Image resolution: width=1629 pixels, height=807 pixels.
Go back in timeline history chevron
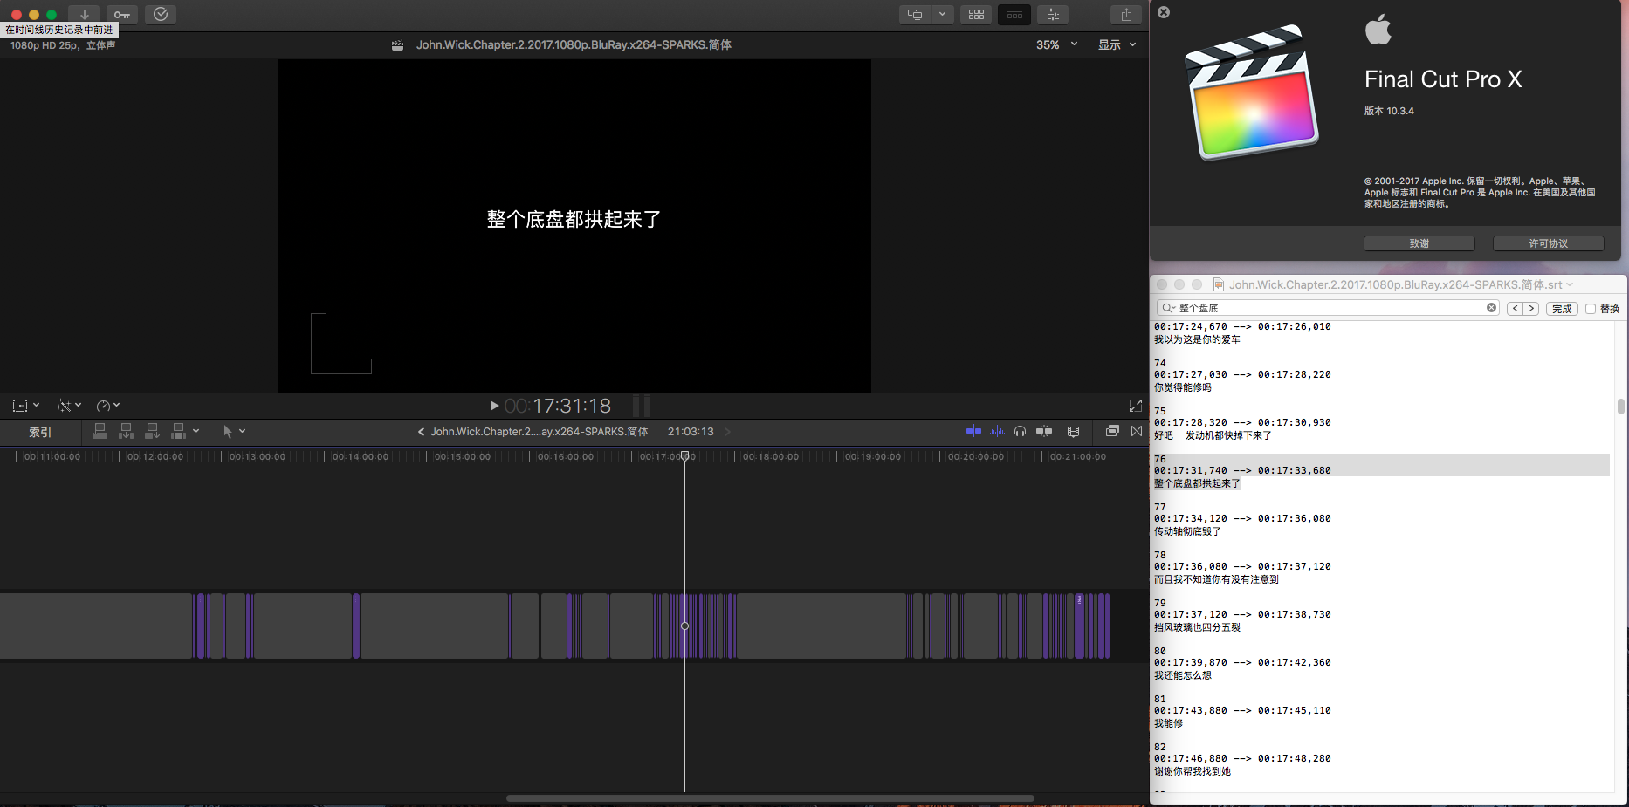421,432
